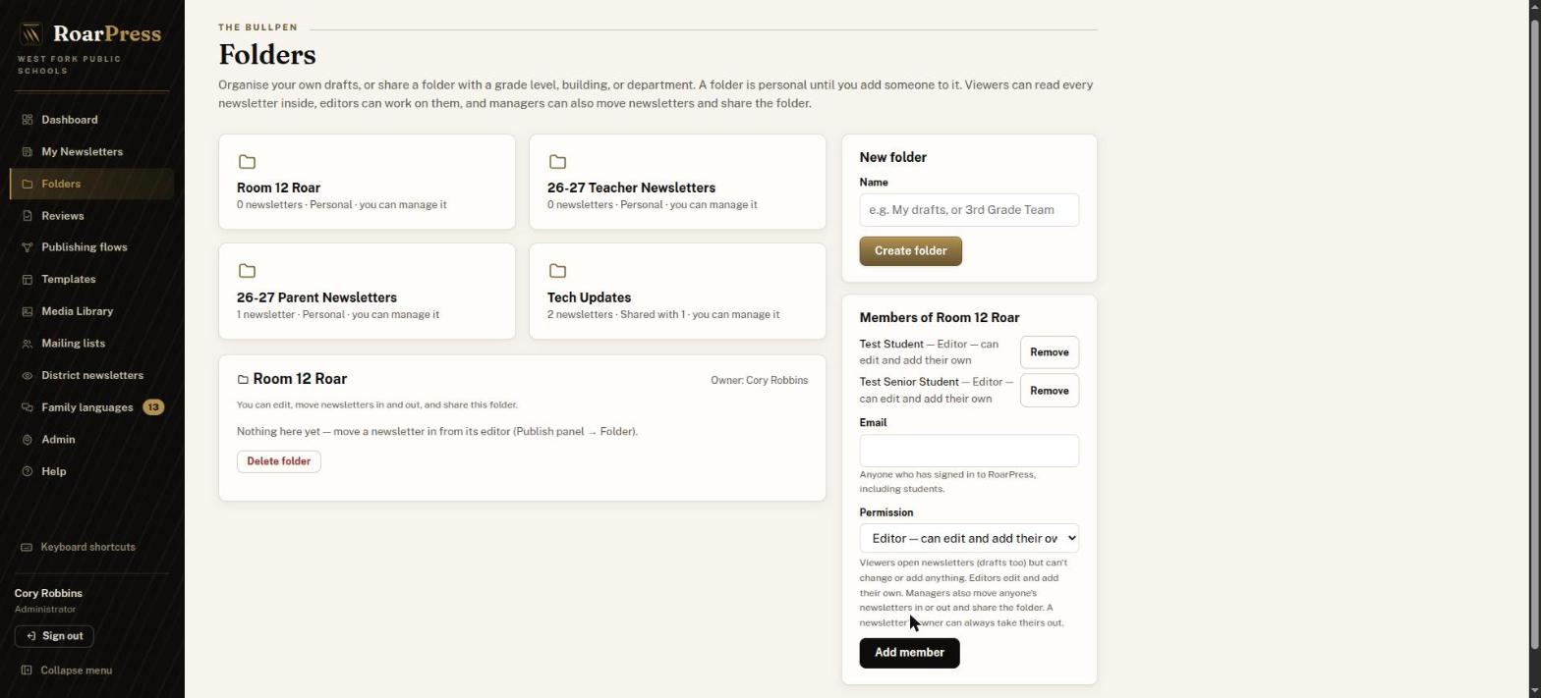The image size is (1541, 698).
Task: Open the Permission dropdown
Action: (969, 538)
